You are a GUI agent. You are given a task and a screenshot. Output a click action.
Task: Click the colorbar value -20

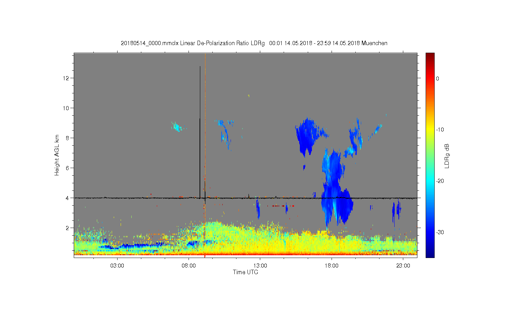[x=440, y=181]
